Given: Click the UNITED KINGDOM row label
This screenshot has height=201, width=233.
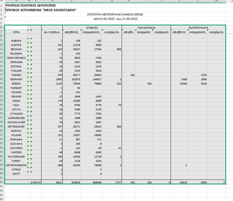Looking at the screenshot, I should 16,165.
